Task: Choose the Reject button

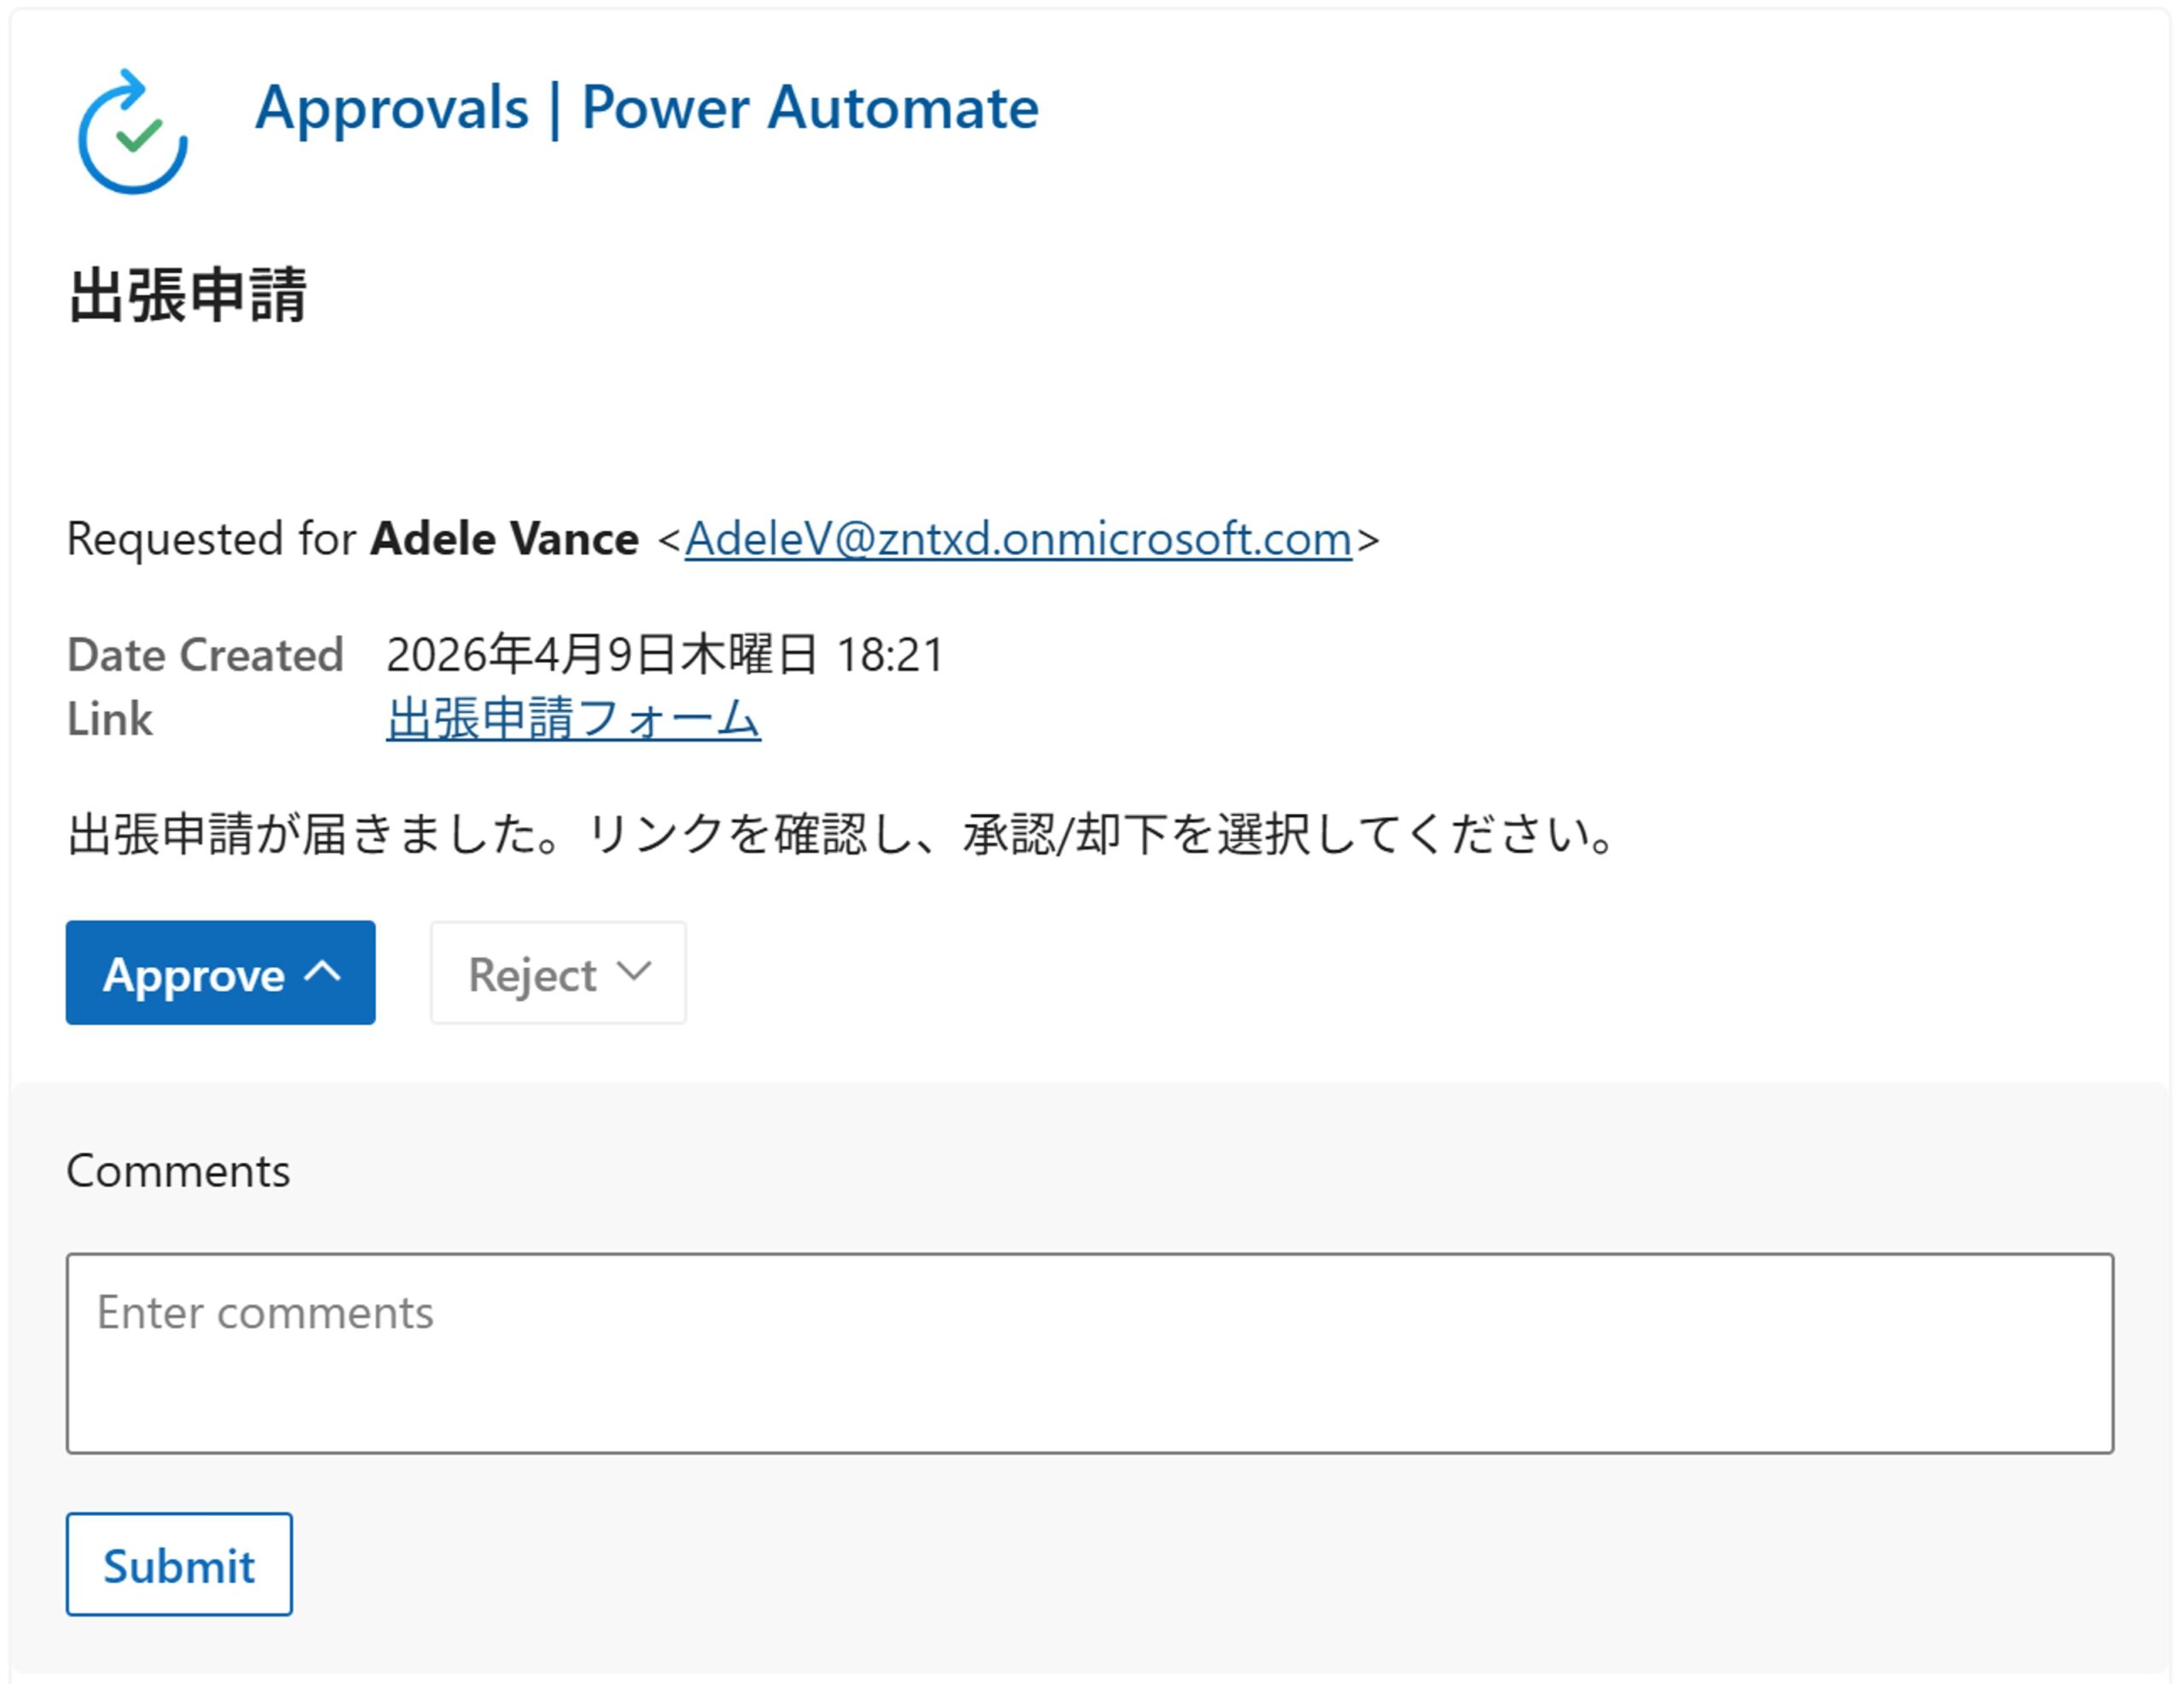Action: [532, 973]
